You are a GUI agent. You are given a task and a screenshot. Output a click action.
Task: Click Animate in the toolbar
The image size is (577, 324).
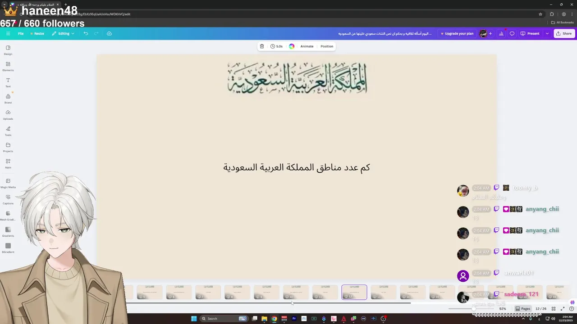pyautogui.click(x=307, y=46)
